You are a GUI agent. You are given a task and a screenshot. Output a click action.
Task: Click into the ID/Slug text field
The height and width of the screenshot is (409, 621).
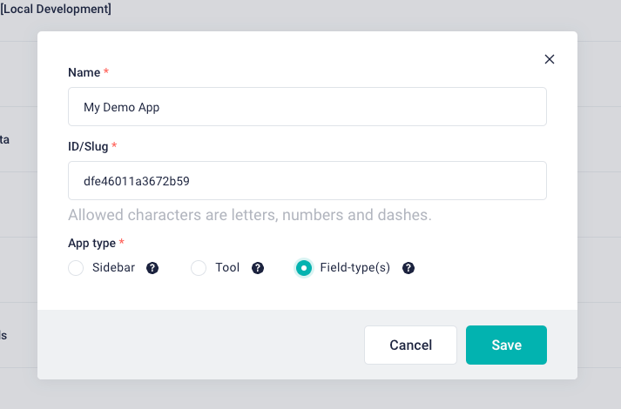tap(307, 181)
